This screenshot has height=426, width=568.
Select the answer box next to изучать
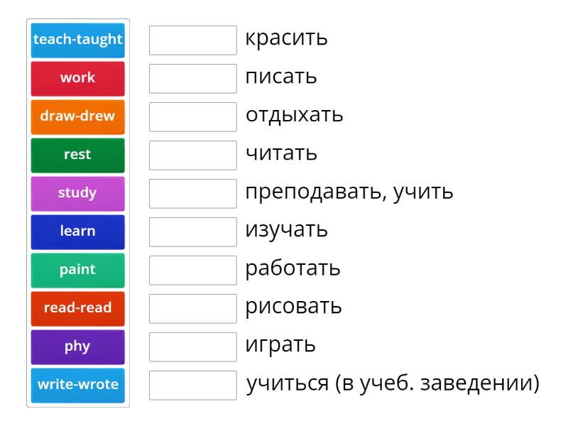[193, 232]
